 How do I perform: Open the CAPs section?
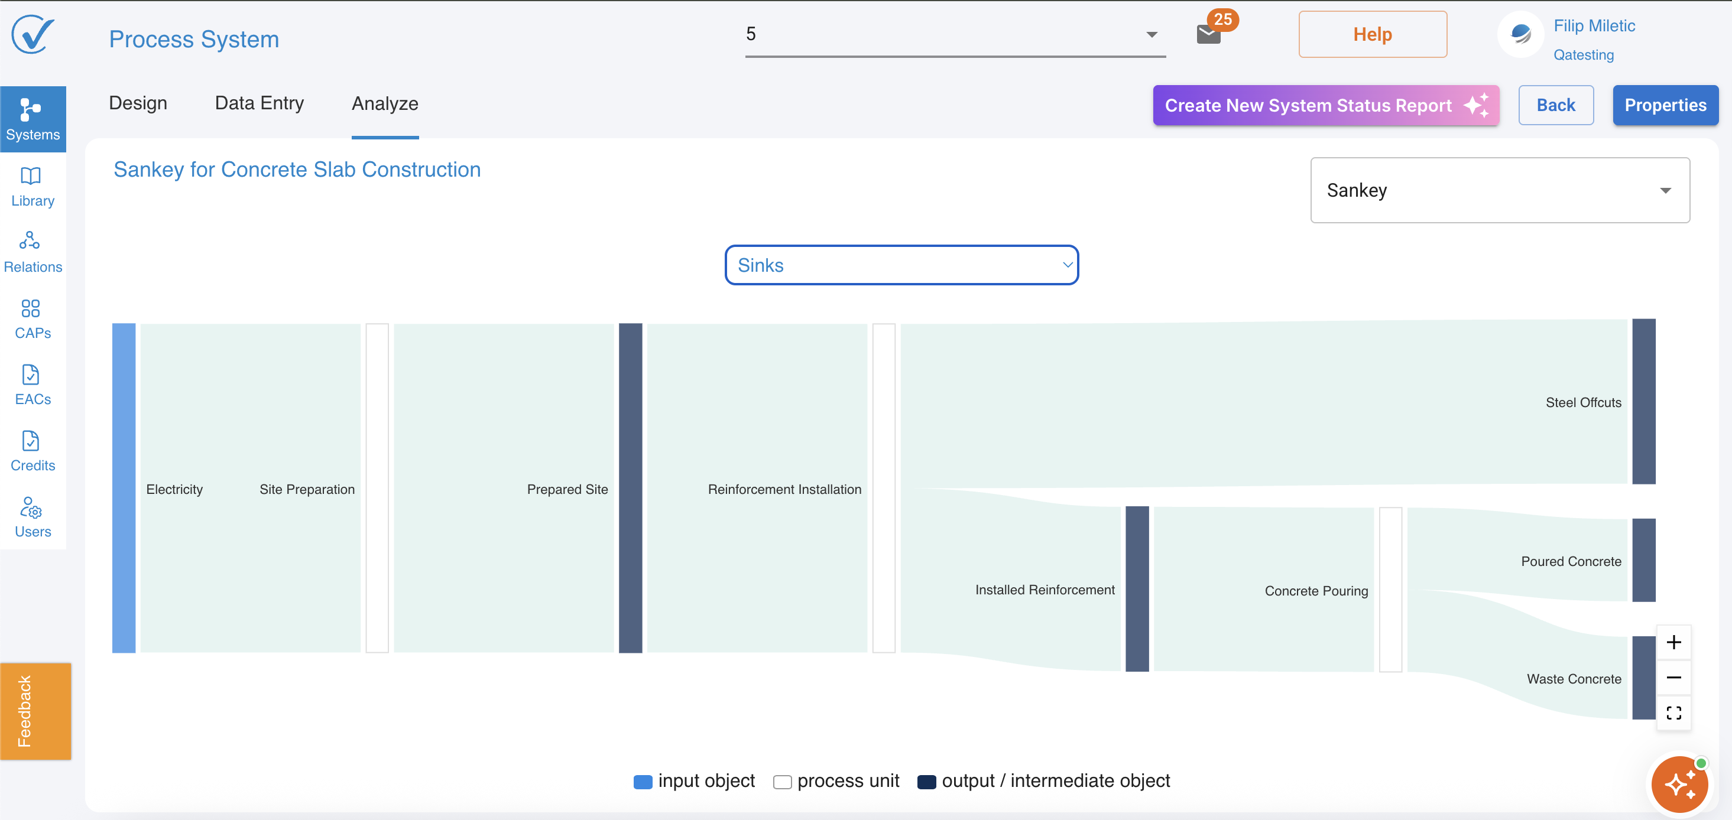(x=33, y=319)
